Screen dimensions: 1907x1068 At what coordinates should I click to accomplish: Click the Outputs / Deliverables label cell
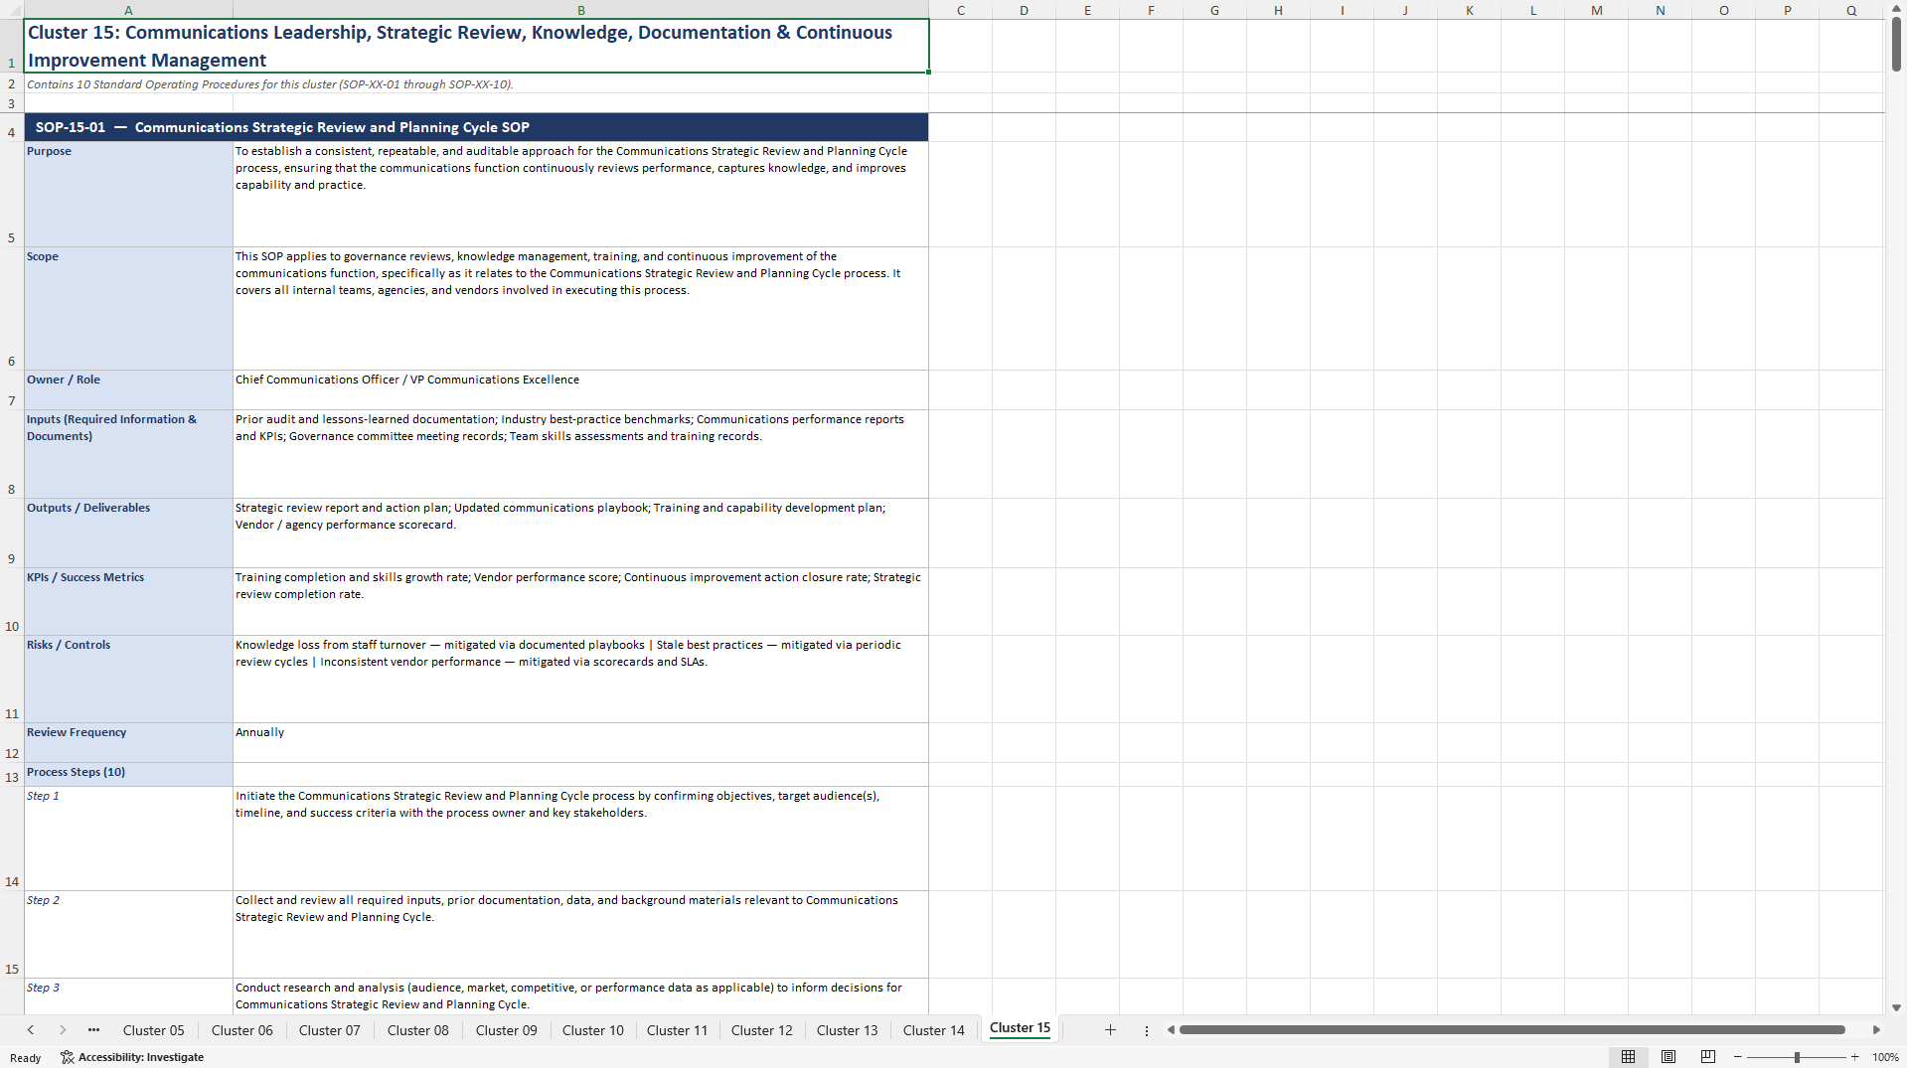[x=128, y=534]
